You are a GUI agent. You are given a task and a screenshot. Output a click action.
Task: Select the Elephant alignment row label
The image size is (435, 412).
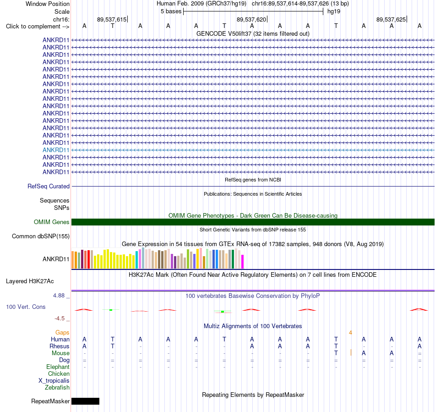[x=58, y=367]
